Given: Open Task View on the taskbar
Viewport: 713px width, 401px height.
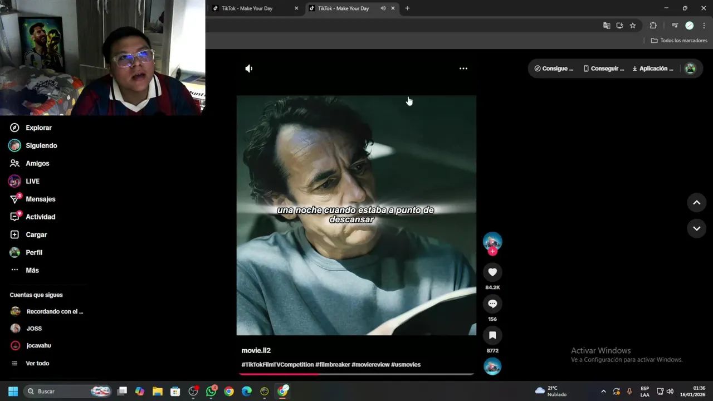Looking at the screenshot, I should tap(122, 392).
